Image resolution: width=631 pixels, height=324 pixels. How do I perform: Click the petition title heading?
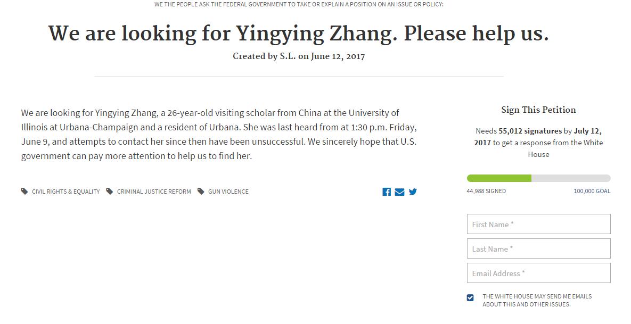coord(299,34)
